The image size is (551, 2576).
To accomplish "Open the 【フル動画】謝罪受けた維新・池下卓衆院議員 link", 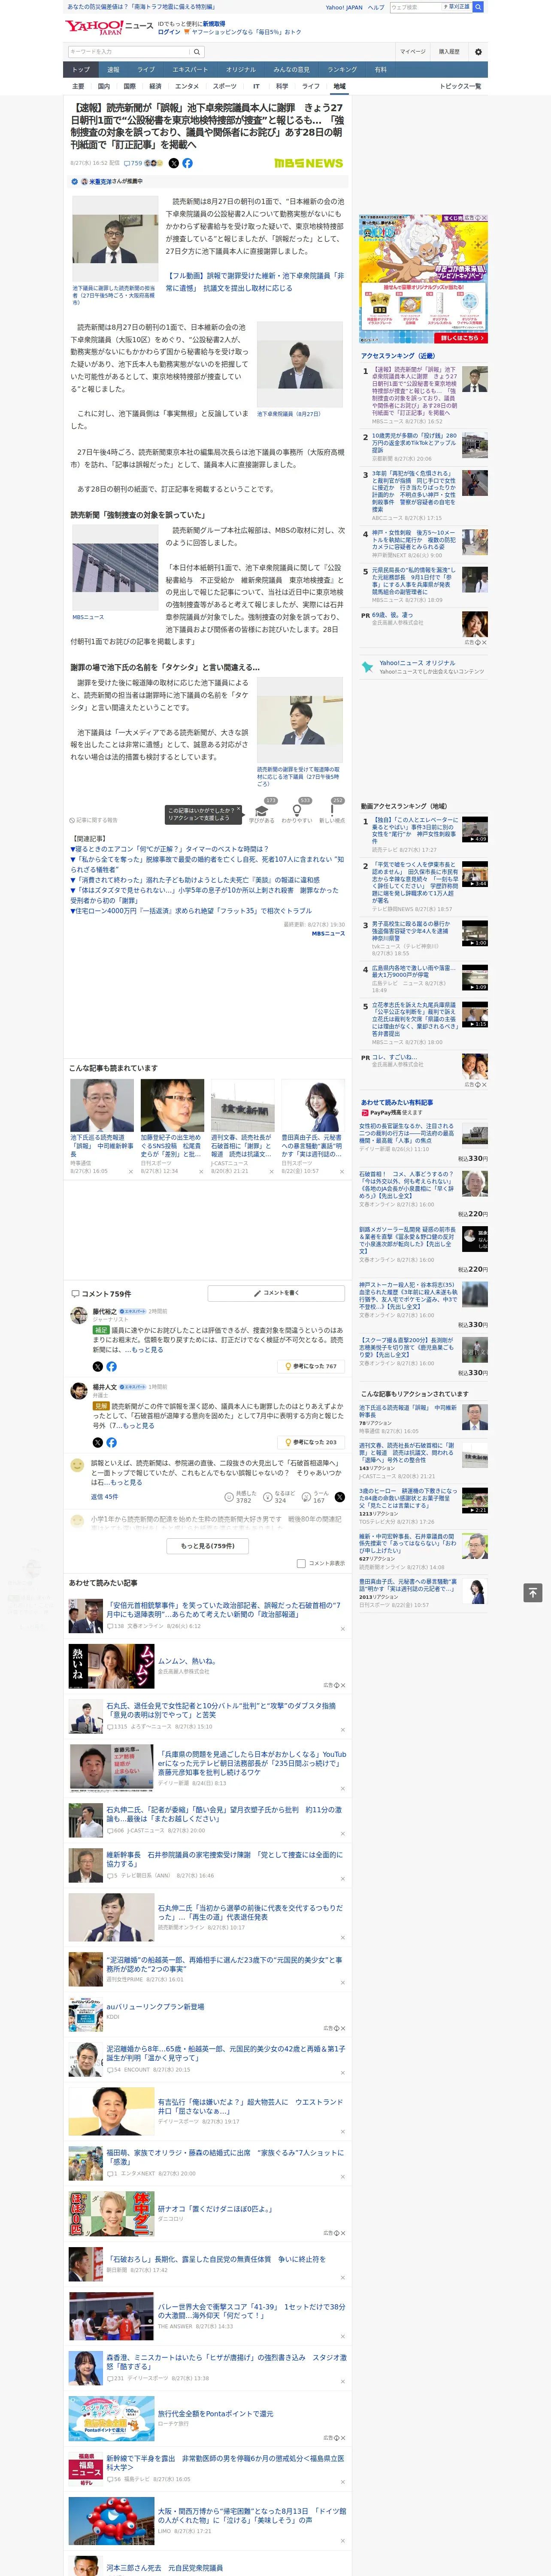I will pyautogui.click(x=255, y=281).
